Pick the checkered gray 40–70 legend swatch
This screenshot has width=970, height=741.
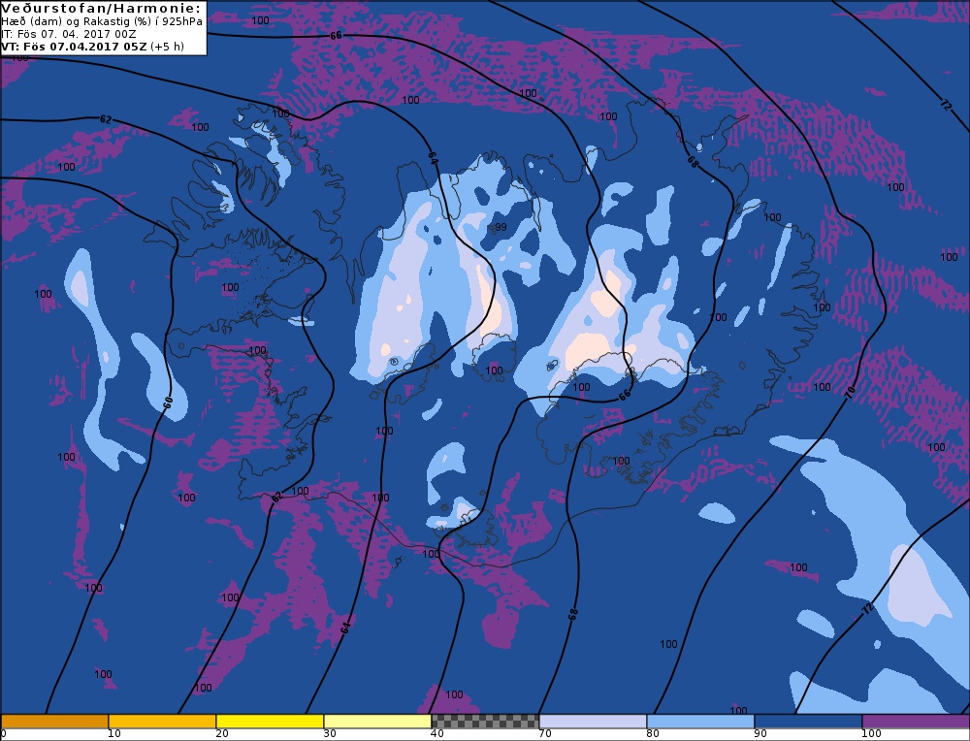coord(485,722)
